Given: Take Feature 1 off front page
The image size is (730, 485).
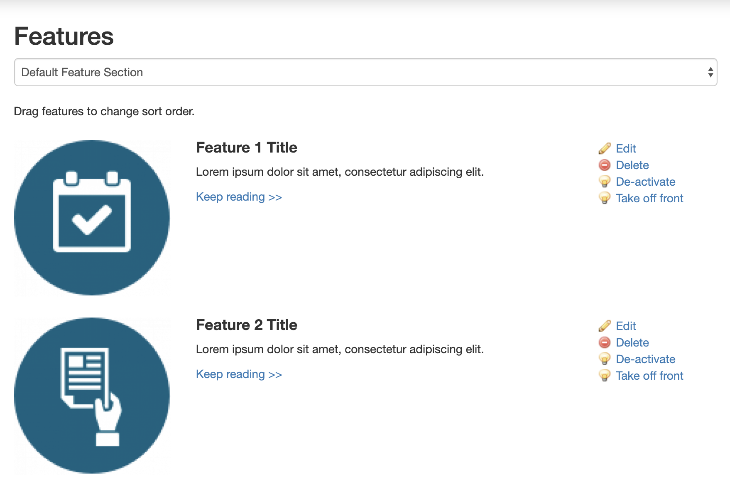Looking at the screenshot, I should (x=649, y=198).
